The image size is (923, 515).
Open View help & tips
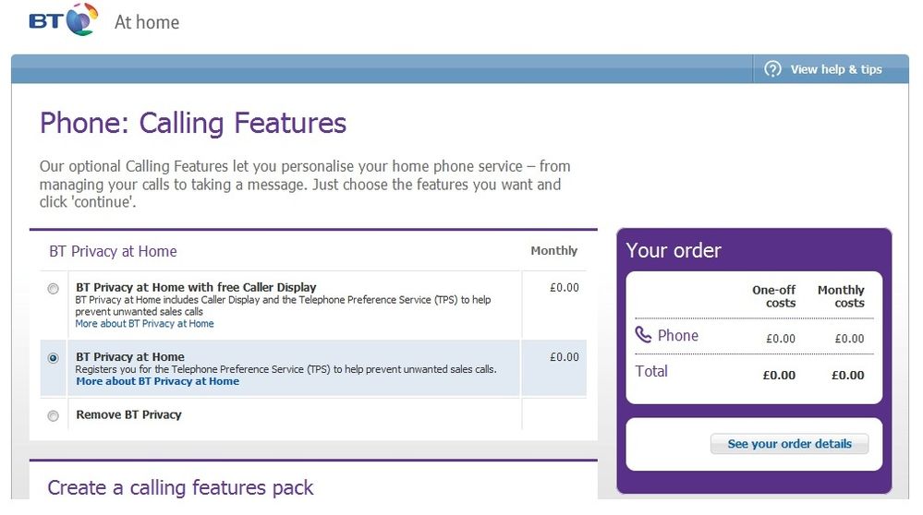click(836, 69)
